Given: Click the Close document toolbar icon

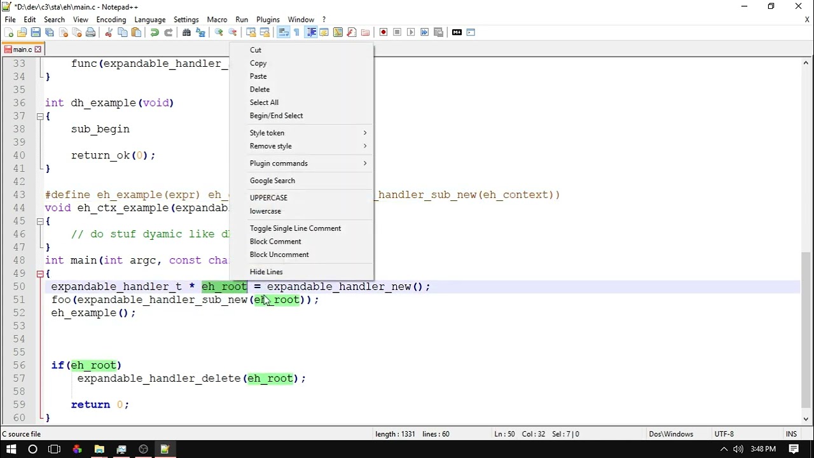Looking at the screenshot, I should coord(63,32).
